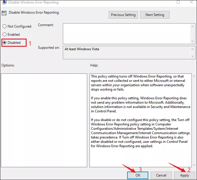The height and width of the screenshot is (180, 197).
Task: Click the 'Help:' label
Action: tap(94, 65)
